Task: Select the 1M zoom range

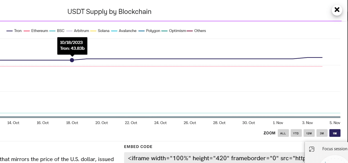Action: 335,133
